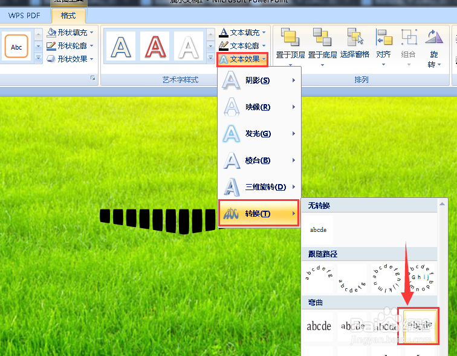The height and width of the screenshot is (356, 457).
Task: Expand the 置于底层 dropdown arrow
Action: (322, 65)
